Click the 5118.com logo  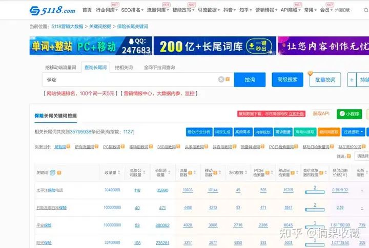(52, 10)
